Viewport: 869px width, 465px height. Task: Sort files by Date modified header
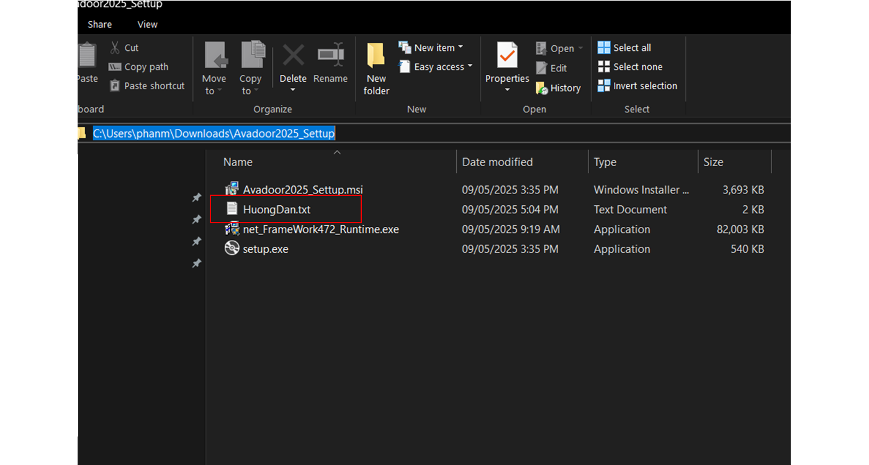coord(497,162)
